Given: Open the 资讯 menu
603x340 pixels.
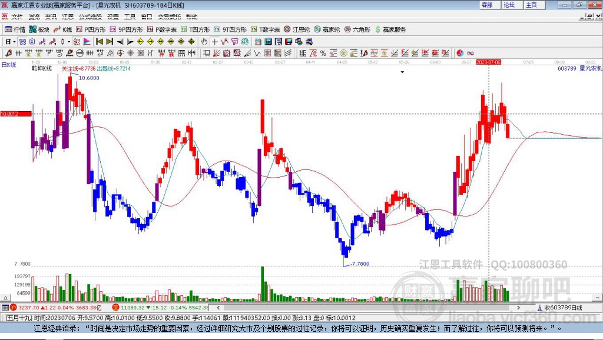Looking at the screenshot, I should 51,16.
